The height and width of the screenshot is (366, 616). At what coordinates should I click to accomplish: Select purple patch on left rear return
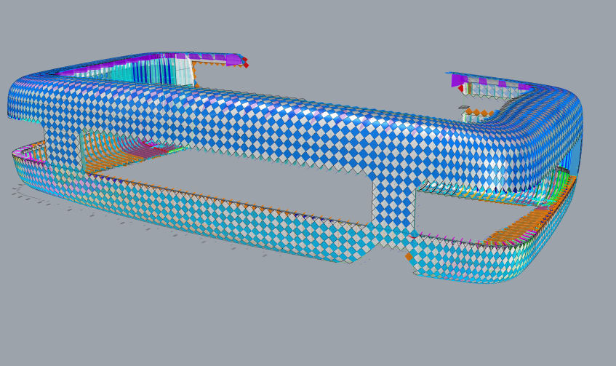coord(233,60)
